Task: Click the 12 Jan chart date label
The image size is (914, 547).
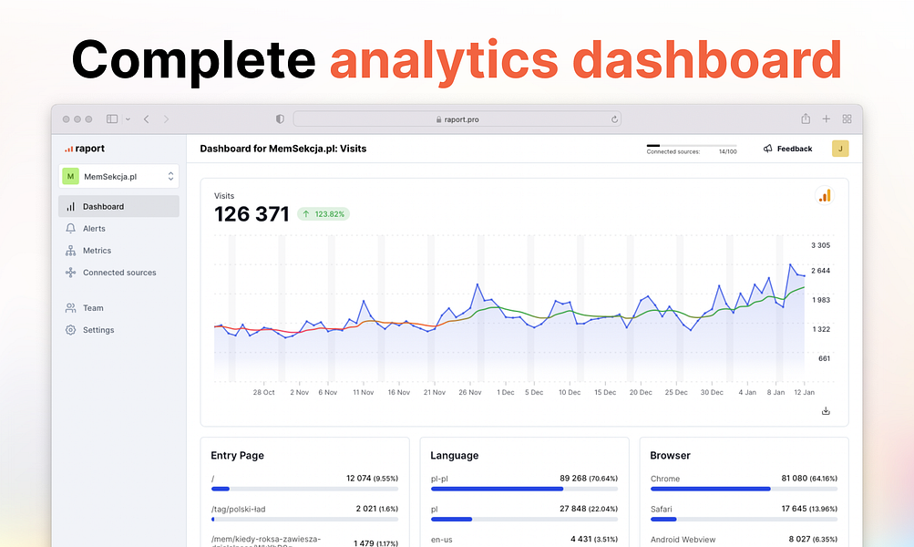Action: coord(804,392)
